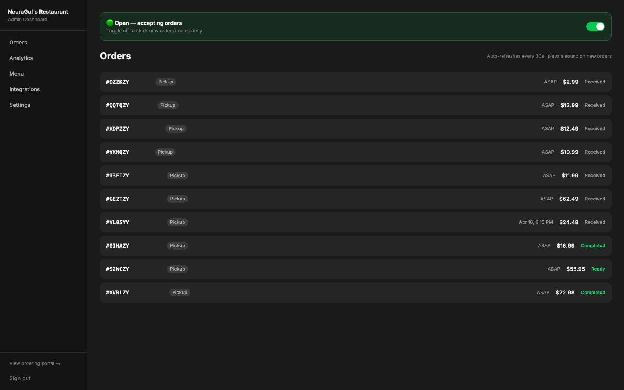This screenshot has width=624, height=390.
Task: Navigate to Integrations in the sidebar
Action: coord(25,89)
